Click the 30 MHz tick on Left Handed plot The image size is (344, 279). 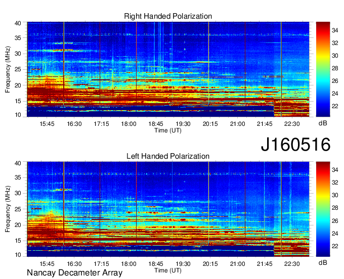[18, 193]
